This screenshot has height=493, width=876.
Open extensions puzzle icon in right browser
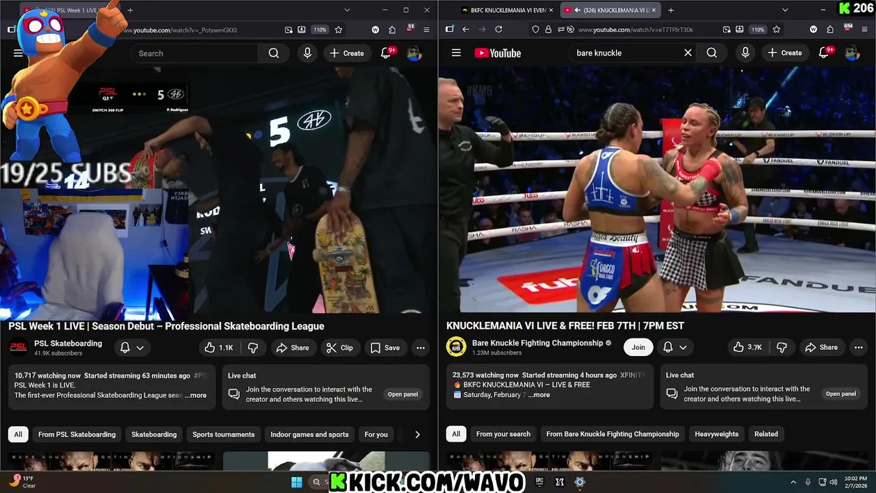pyautogui.click(x=830, y=29)
